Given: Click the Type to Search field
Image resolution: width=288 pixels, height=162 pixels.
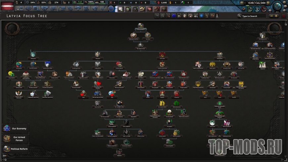Looking at the screenshot, I should [253, 16].
